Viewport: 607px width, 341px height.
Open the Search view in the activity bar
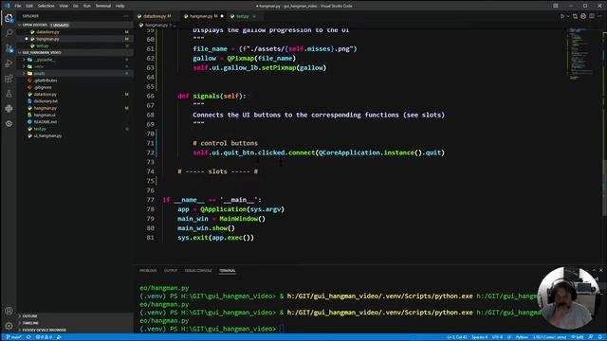click(x=9, y=33)
